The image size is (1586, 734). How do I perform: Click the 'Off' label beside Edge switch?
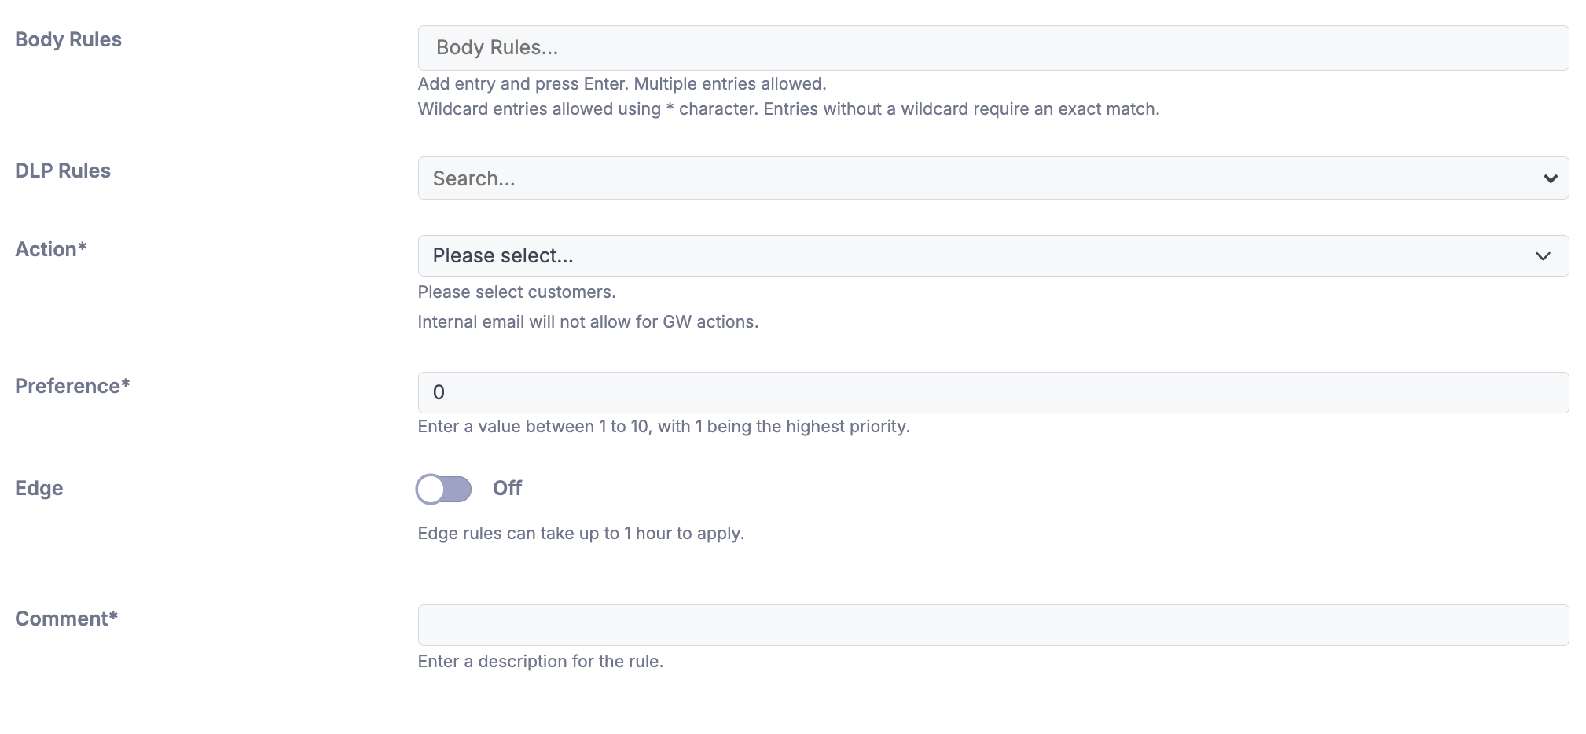pos(507,488)
